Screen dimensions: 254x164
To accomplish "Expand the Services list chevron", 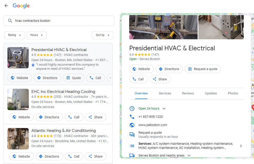I will [x=241, y=146].
